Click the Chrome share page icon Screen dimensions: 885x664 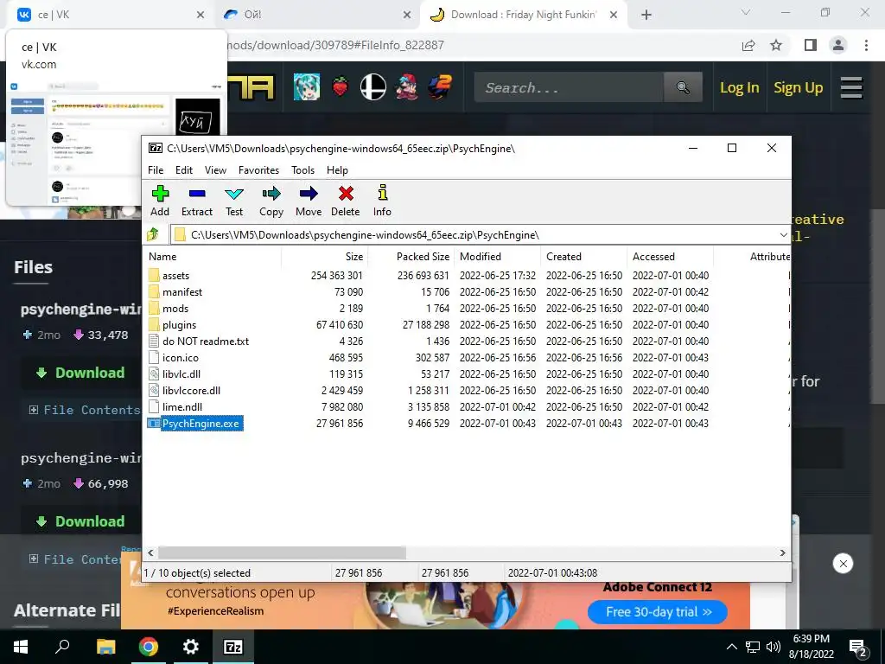[748, 45]
